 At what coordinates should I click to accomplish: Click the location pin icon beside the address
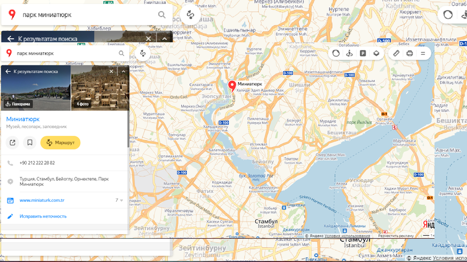click(x=10, y=181)
